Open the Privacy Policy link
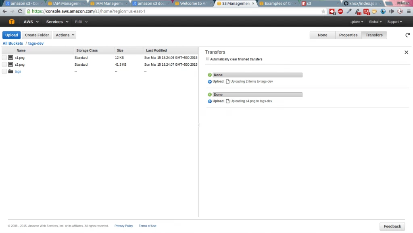Viewport: 413px width, 233px height. pos(123,226)
